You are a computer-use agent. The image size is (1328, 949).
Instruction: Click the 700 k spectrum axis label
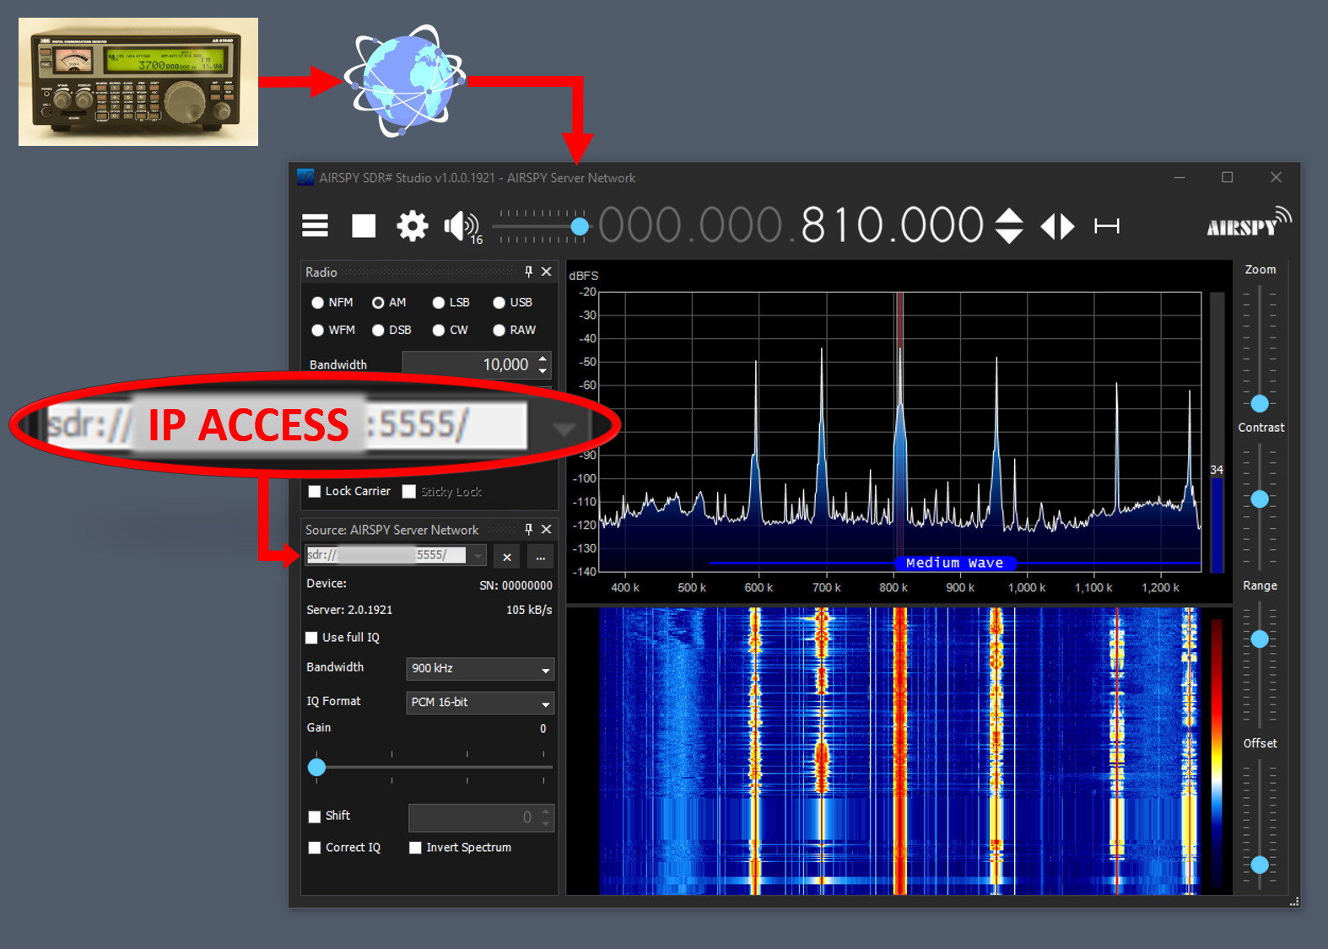(826, 588)
